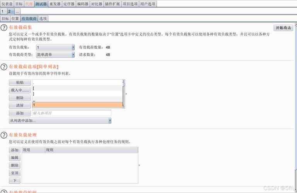Click the help icon beside 有效负载处理 heading
The height and width of the screenshot is (193, 297).
point(4,135)
